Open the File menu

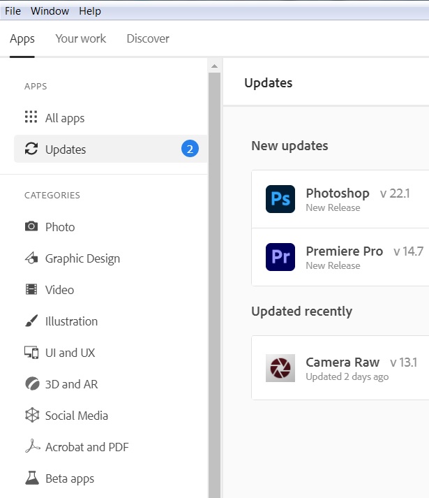tap(13, 11)
